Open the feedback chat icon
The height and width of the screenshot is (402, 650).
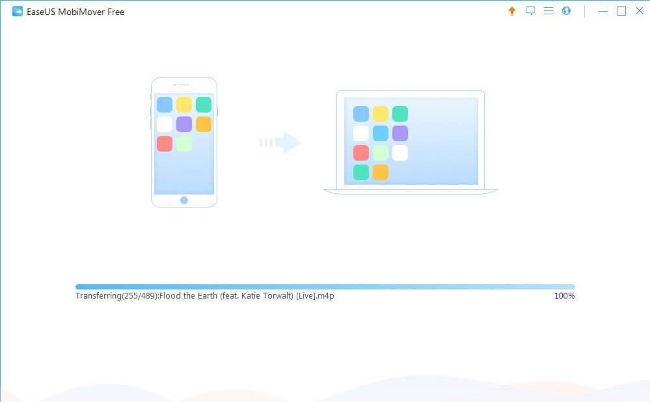(530, 11)
